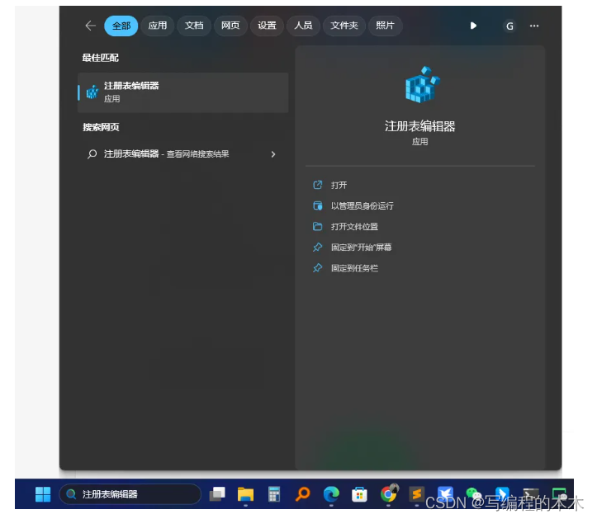Choose 打开文件位置

[x=354, y=227]
